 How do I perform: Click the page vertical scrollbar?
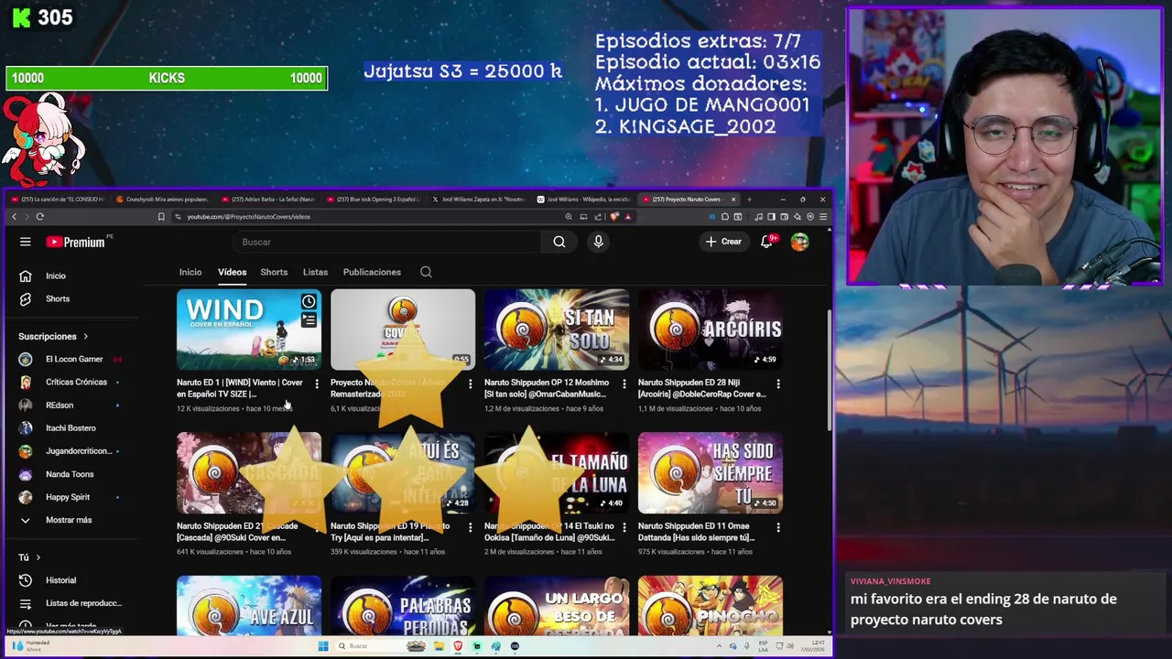830,371
